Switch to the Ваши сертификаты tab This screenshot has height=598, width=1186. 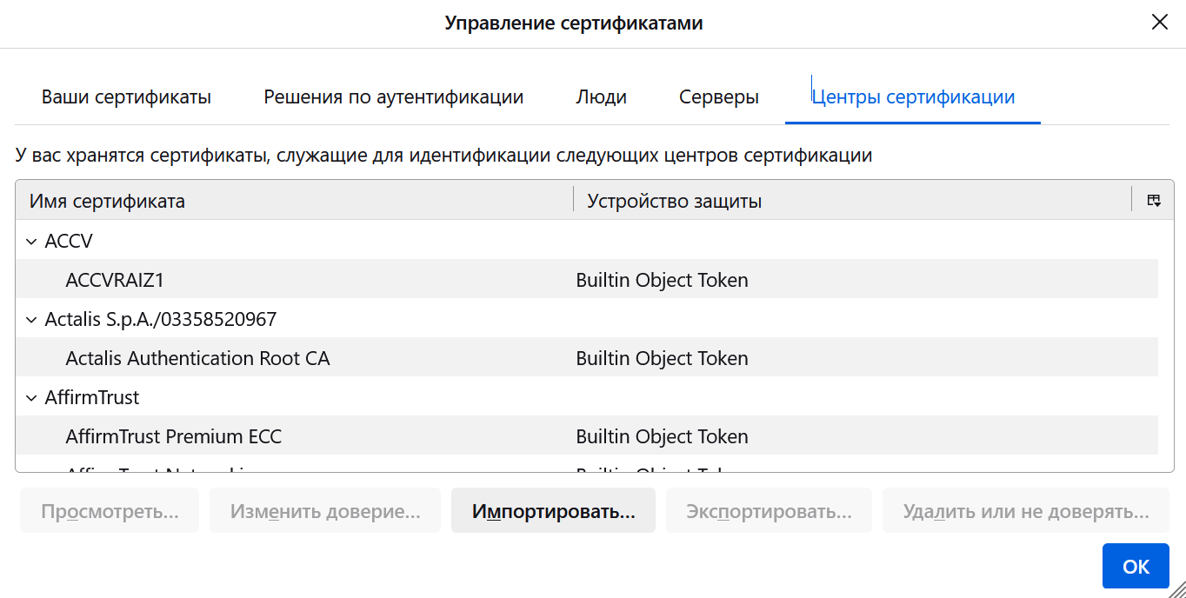[x=126, y=97]
